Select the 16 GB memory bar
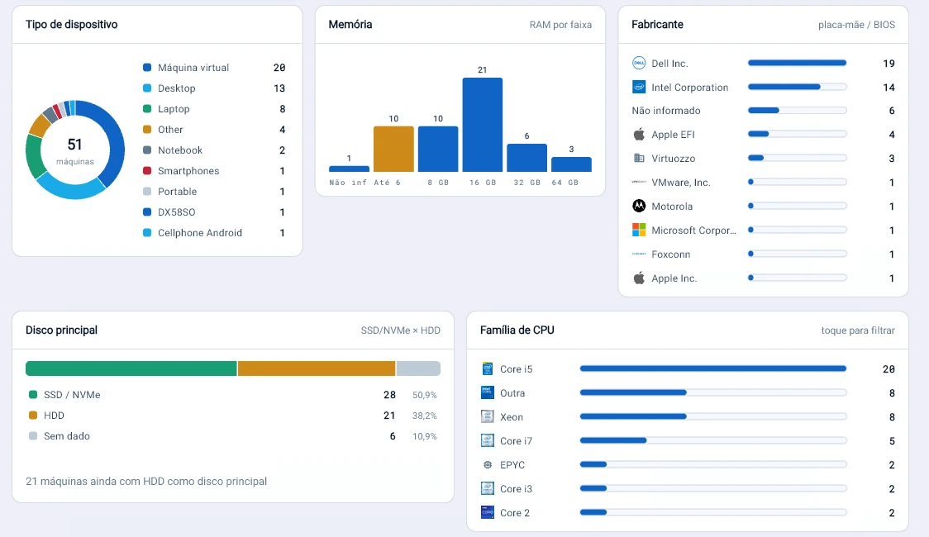The width and height of the screenshot is (929, 537). 483,124
